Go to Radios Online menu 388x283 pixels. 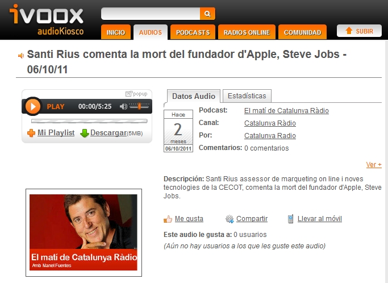[247, 32]
